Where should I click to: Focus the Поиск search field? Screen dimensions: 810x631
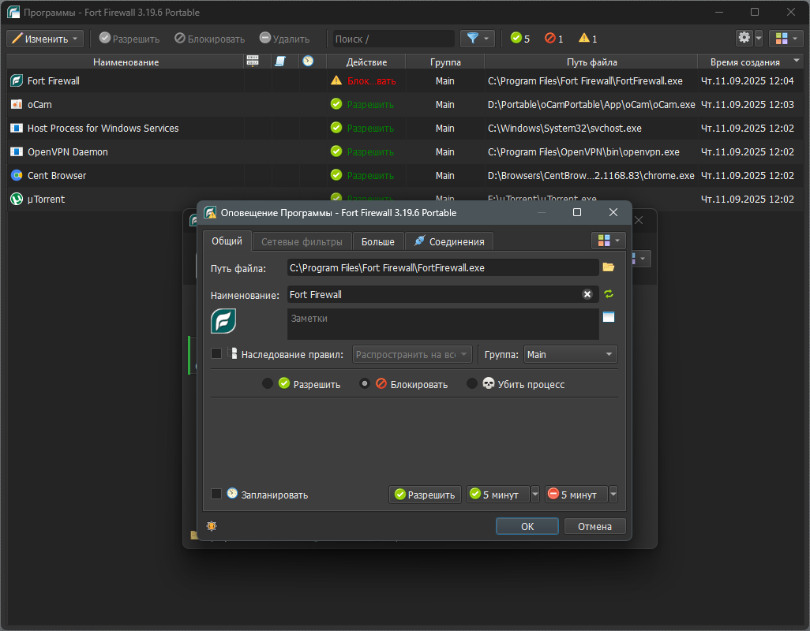tap(394, 39)
